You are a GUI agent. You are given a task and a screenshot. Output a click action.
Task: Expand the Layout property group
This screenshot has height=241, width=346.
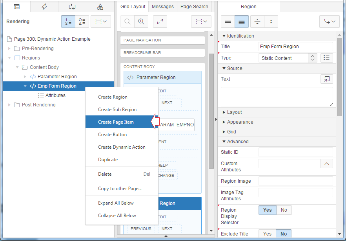[x=224, y=112]
